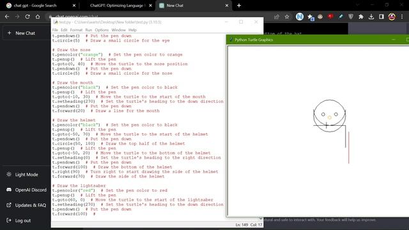Click the Col: 17 status indicator
Image resolution: width=409 pixels, height=230 pixels.
[256, 225]
